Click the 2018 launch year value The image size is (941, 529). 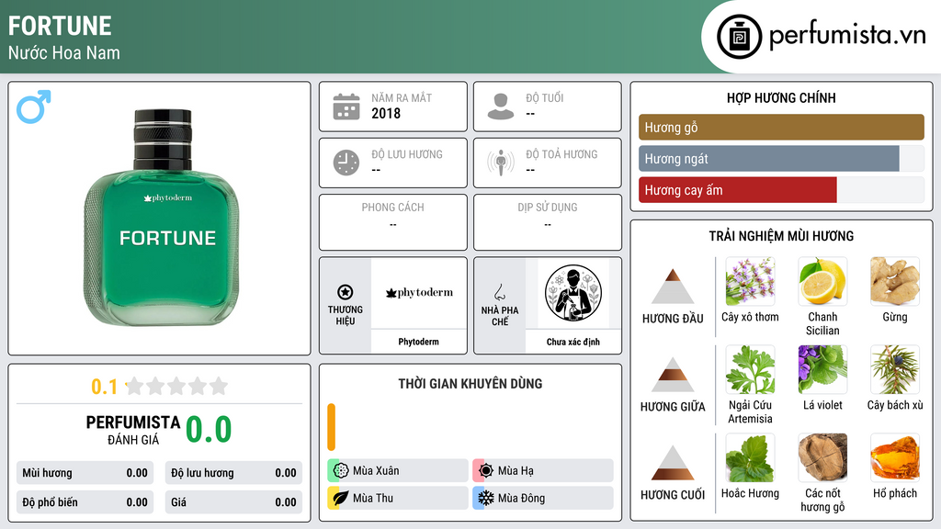click(386, 113)
